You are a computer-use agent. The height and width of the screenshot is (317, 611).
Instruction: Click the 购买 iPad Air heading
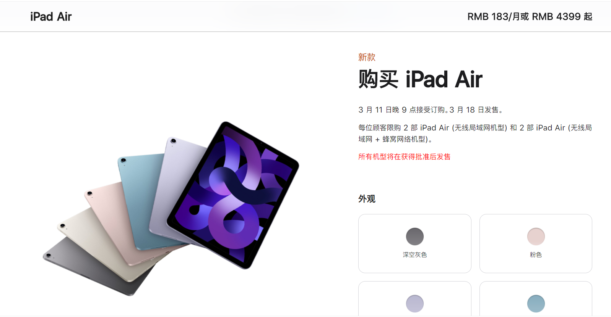click(420, 79)
